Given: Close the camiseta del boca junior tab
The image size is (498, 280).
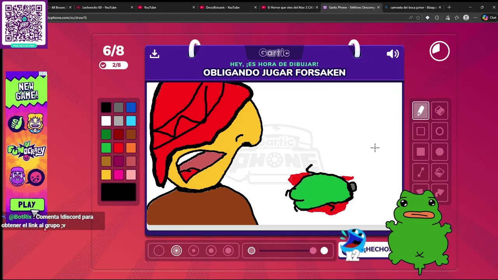Looking at the screenshot, I should (x=440, y=7).
